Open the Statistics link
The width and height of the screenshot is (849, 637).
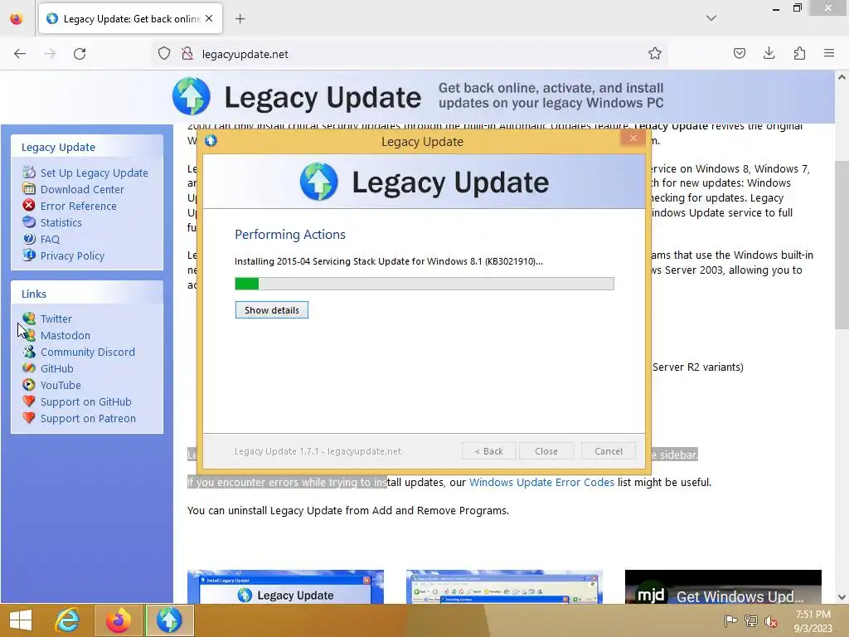(61, 222)
